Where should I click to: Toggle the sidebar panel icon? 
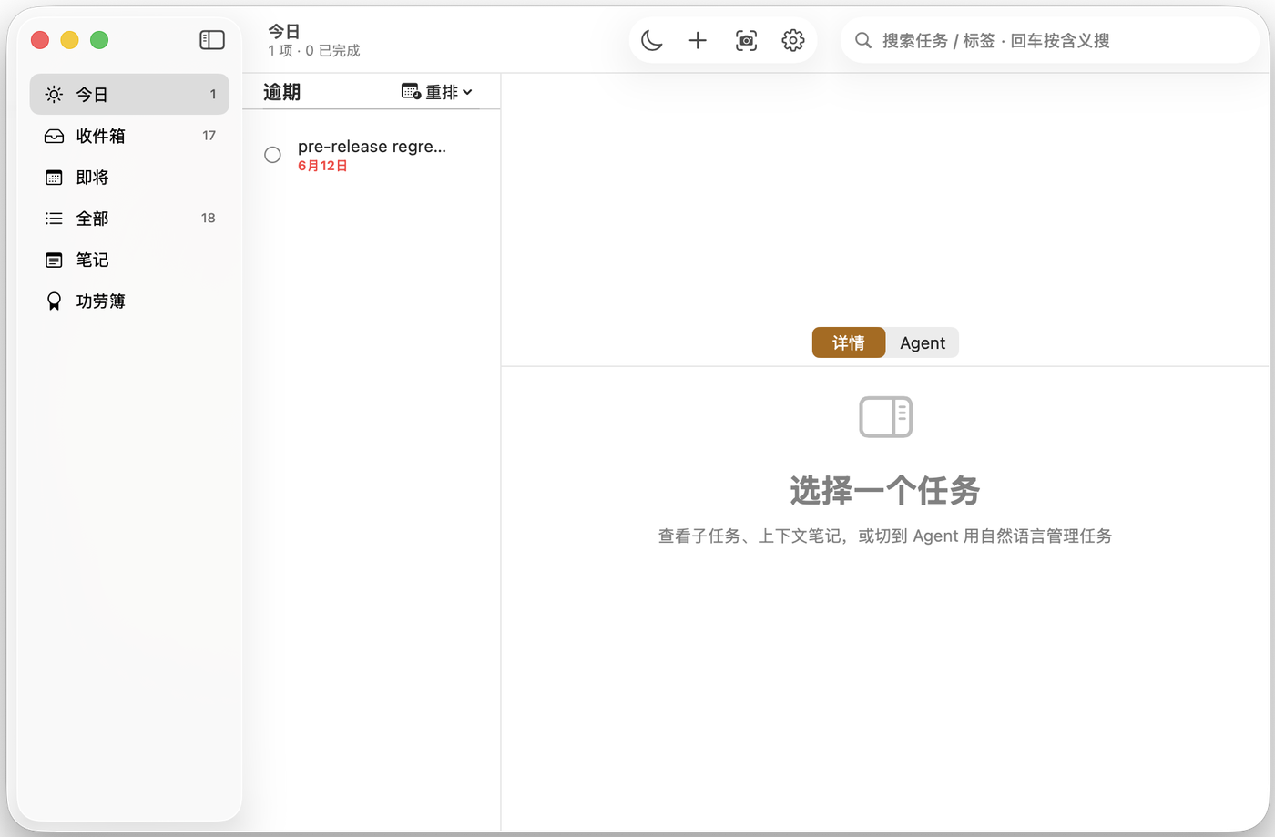pyautogui.click(x=212, y=40)
